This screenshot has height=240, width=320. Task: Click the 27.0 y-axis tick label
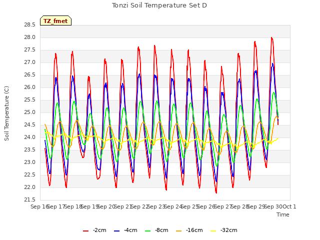(30, 62)
